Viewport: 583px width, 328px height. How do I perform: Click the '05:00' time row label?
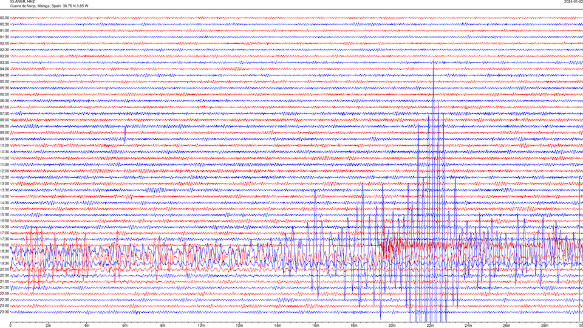pyautogui.click(x=4, y=81)
